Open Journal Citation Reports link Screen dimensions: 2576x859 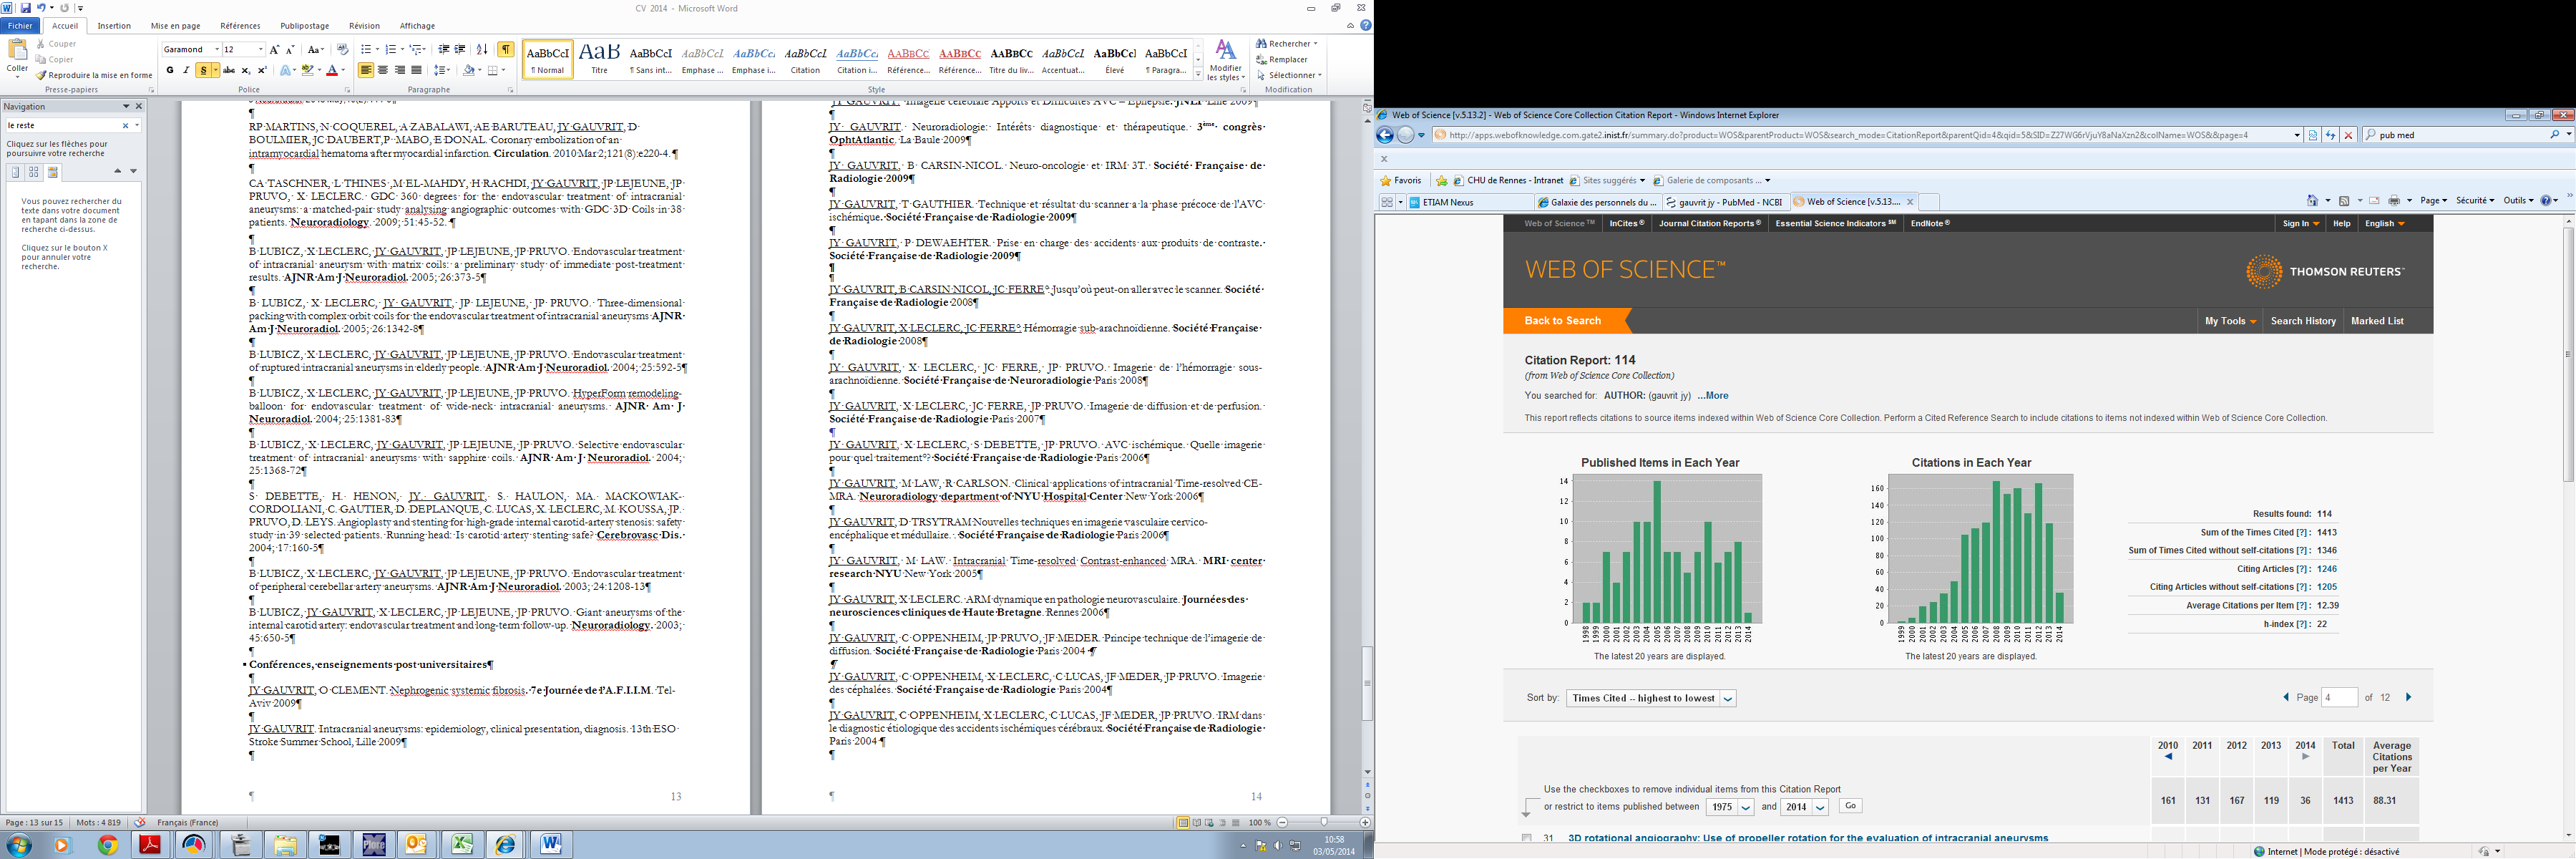click(1709, 223)
